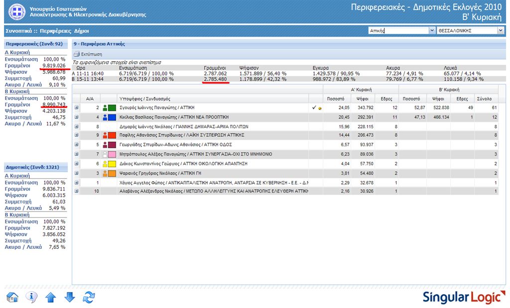Viewport: 510px width, 308px height.
Task: Click the blue person icon for Κικίλιας
Action: pyautogui.click(x=105, y=117)
